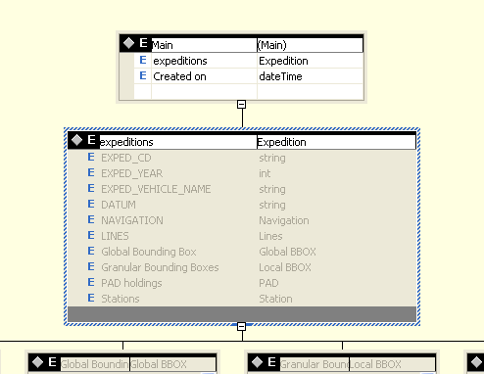This screenshot has height=374, width=484.
Task: Select the Global Boundin name cell in the bottom table
Action: [x=95, y=364]
